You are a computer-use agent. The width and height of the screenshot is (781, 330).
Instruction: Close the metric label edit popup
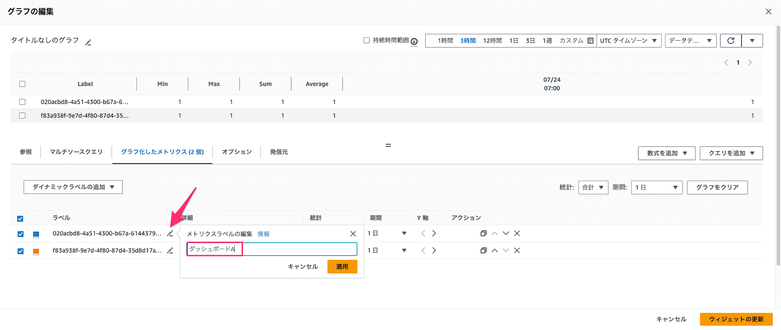[353, 234]
